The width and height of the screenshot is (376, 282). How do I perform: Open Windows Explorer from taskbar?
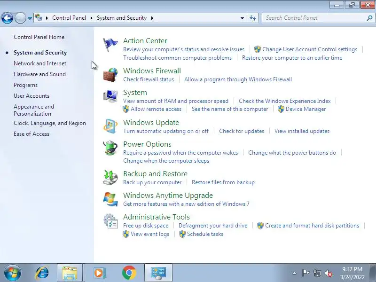pos(70,273)
